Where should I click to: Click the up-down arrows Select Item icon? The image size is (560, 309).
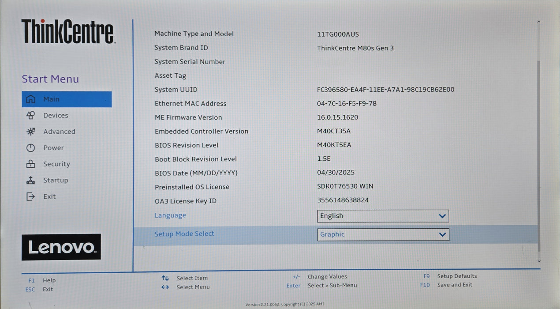(x=165, y=278)
